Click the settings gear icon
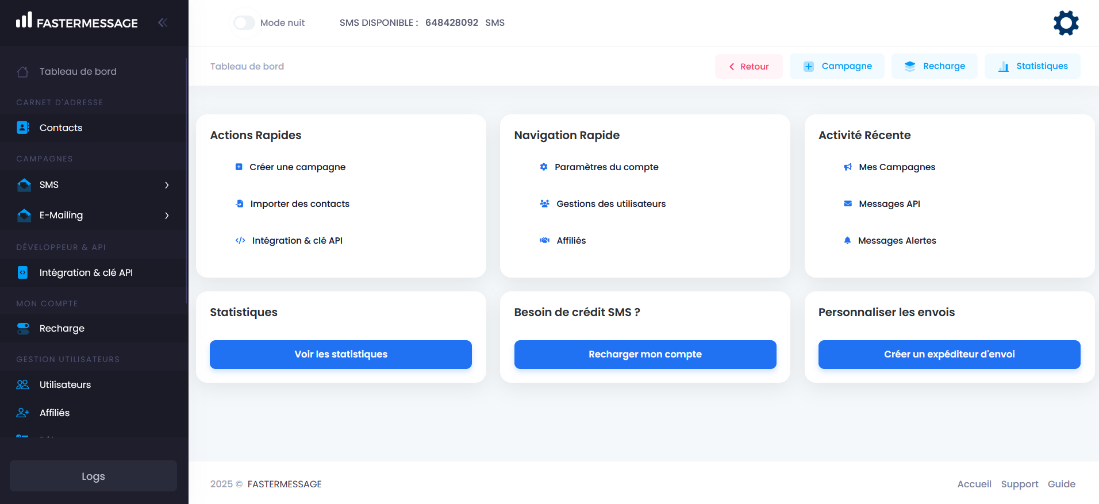Image resolution: width=1099 pixels, height=504 pixels. point(1066,23)
